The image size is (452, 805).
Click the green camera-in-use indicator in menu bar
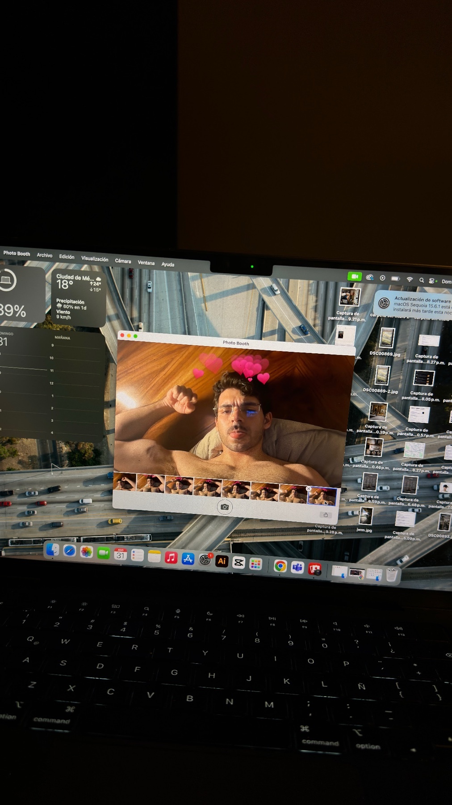(x=355, y=276)
